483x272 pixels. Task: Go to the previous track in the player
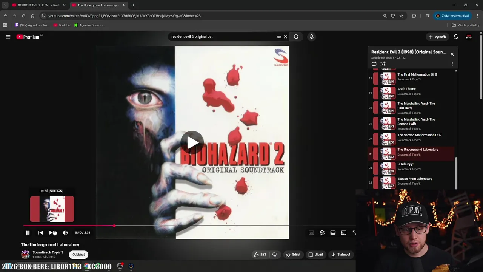click(40, 233)
